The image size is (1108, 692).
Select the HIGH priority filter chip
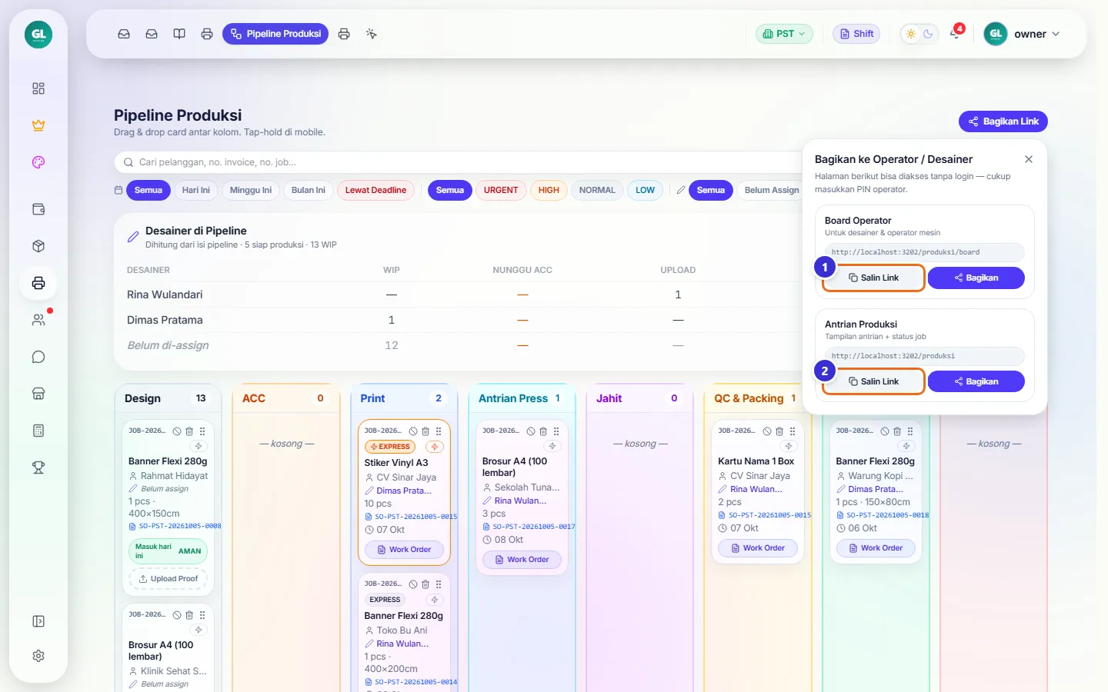[549, 190]
